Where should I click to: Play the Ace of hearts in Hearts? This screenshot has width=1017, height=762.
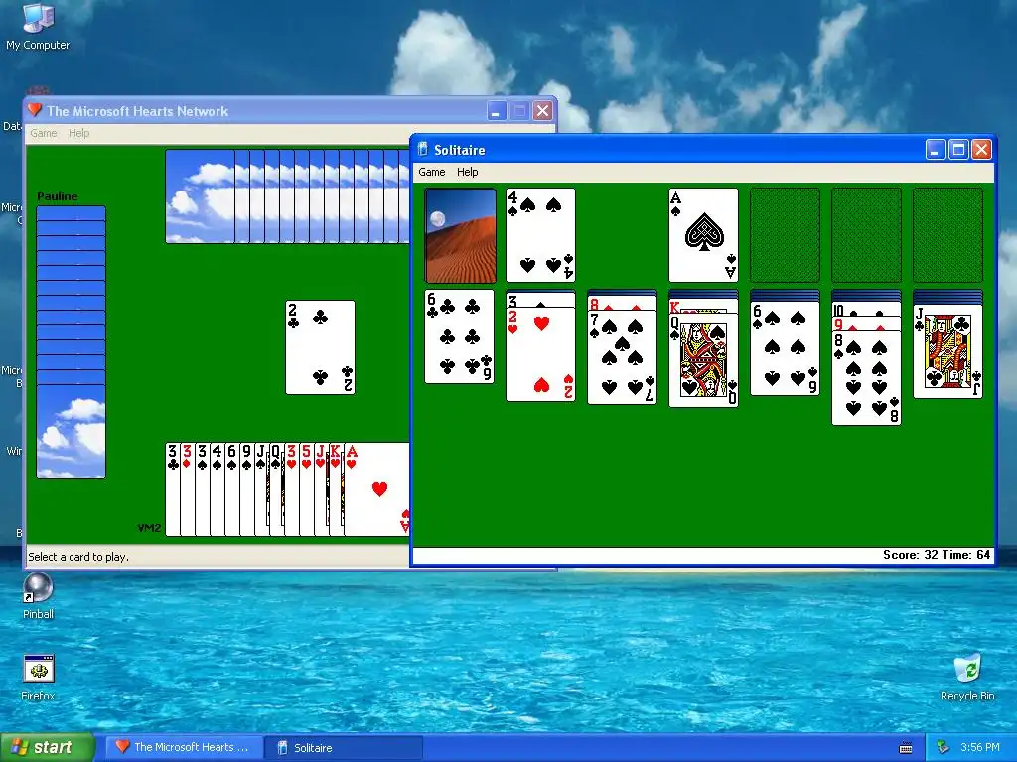377,489
